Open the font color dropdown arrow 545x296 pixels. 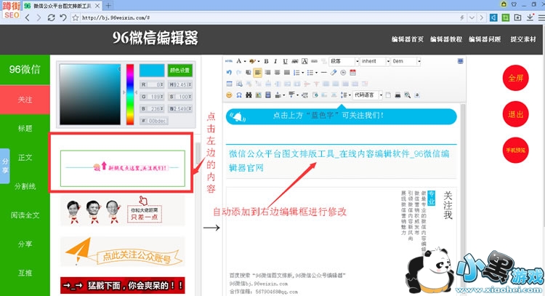coord(245,62)
